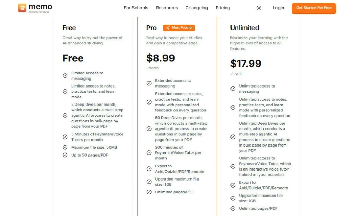Click the memo logo icon
356x216 pixels.
(x=22, y=8)
